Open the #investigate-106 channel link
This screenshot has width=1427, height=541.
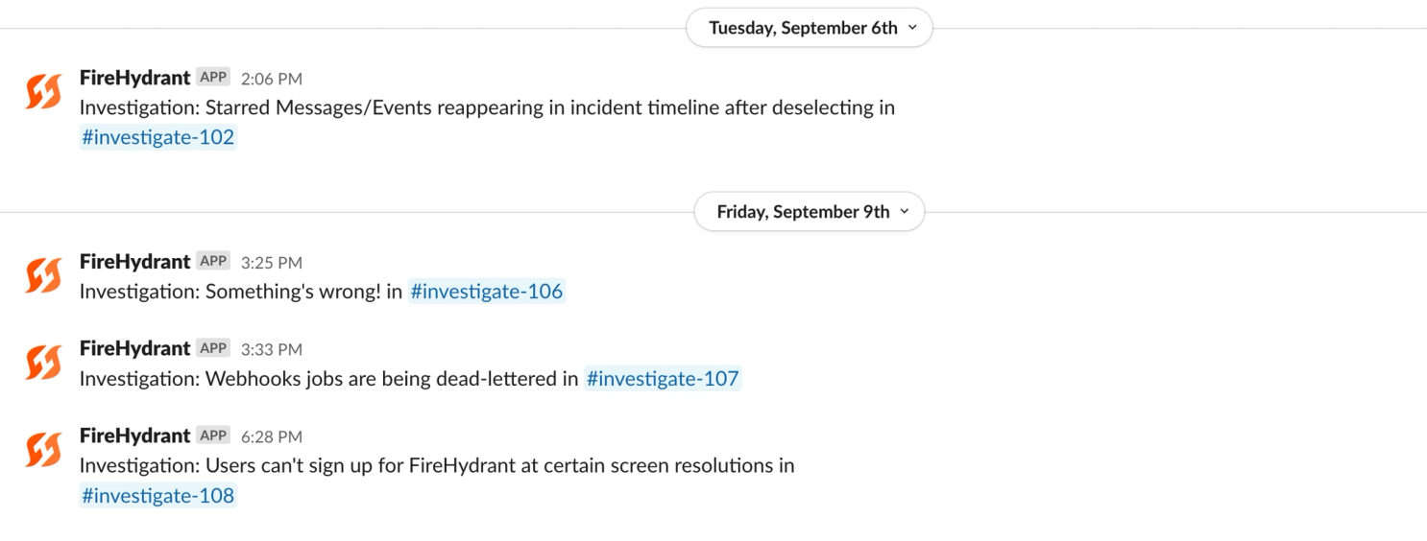(486, 292)
